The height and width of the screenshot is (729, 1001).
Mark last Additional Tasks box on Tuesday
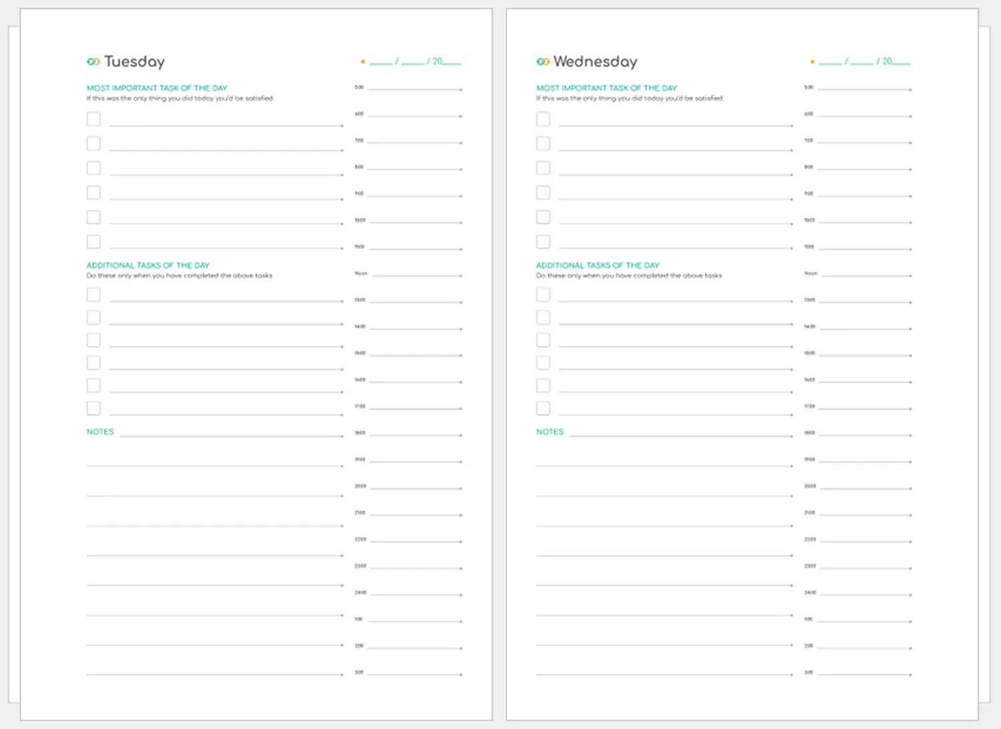[x=93, y=408]
